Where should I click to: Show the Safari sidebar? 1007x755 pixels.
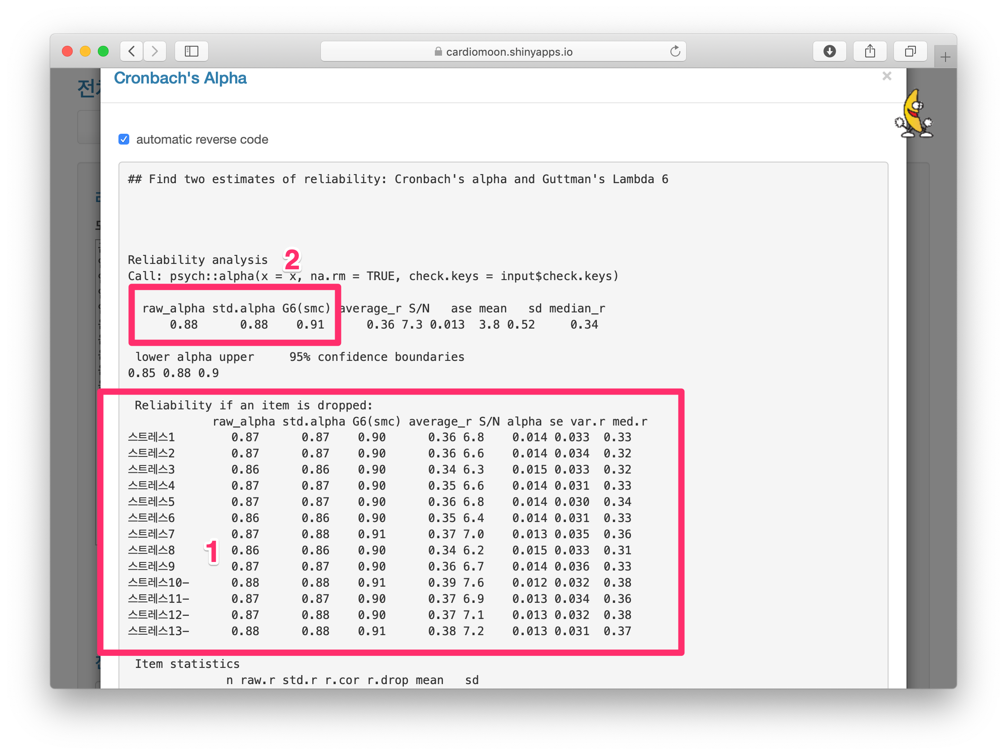point(192,51)
